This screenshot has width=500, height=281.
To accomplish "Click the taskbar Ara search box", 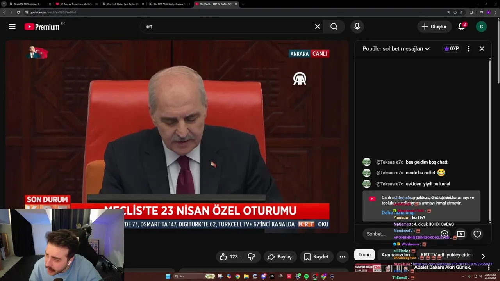I will coord(194,276).
